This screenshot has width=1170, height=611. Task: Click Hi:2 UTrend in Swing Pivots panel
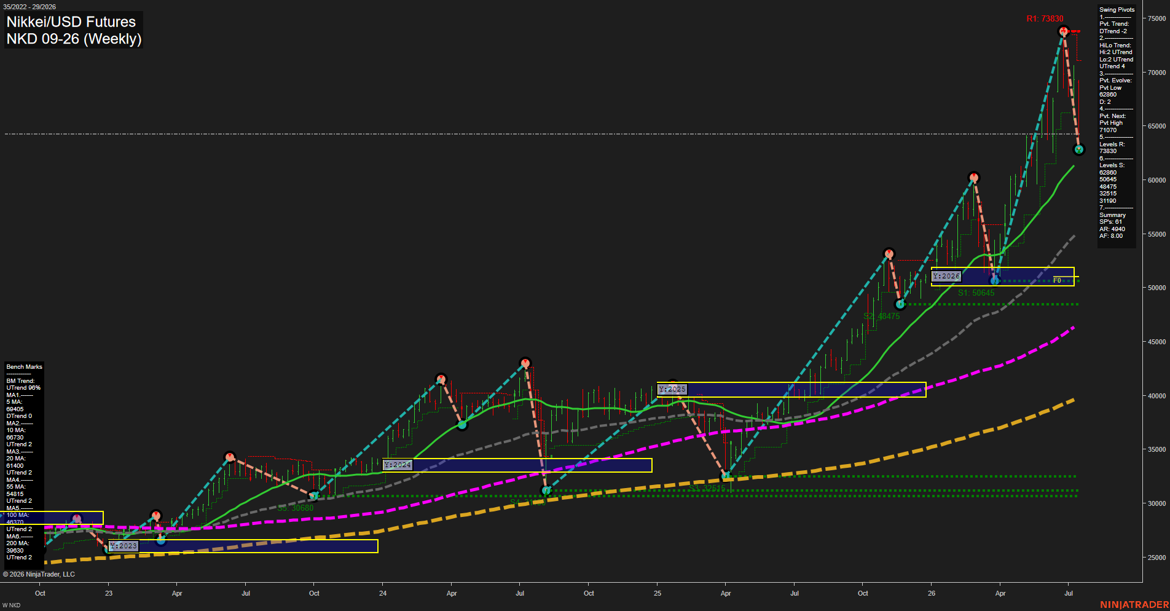[x=1115, y=52]
